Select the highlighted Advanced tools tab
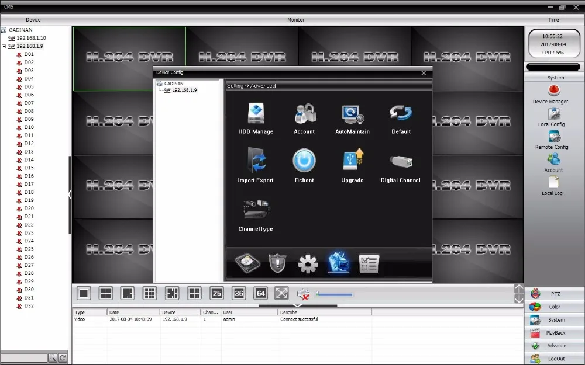585x365 pixels. [x=339, y=262]
